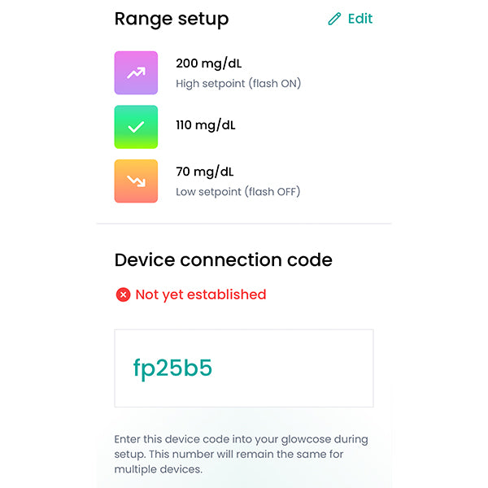Open the Edit link for Range setup
488x488 pixels.
coord(359,19)
